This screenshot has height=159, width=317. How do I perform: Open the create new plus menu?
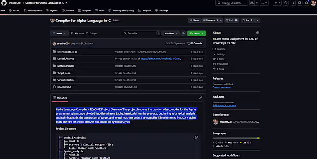tap(277, 3)
